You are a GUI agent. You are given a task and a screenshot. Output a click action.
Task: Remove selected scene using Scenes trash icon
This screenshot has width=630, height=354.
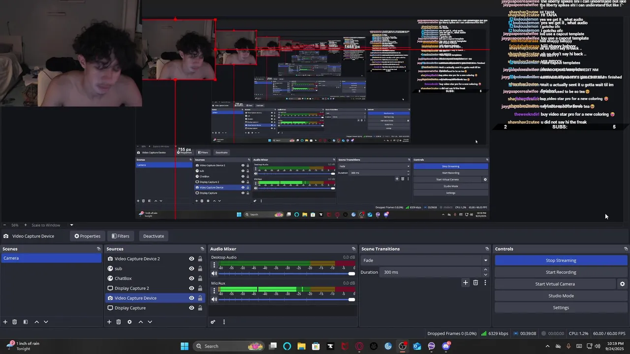[15, 322]
